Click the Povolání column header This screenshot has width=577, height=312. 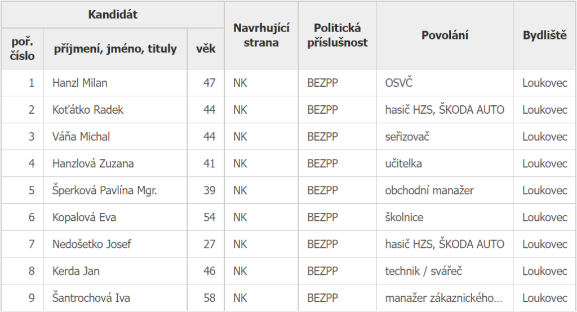point(445,35)
